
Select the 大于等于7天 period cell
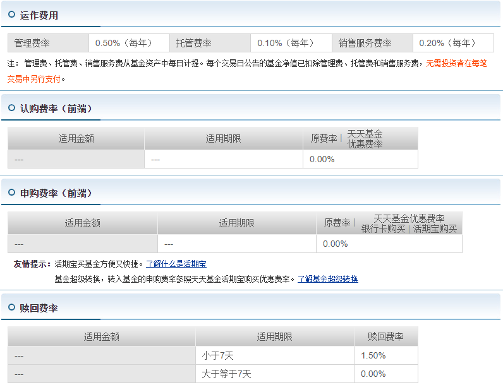[x=275, y=374]
